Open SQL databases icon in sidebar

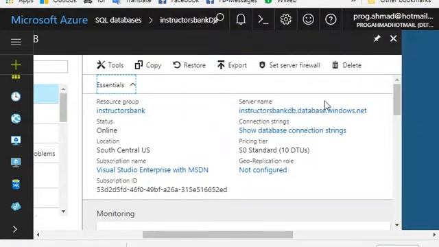pyautogui.click(x=16, y=185)
